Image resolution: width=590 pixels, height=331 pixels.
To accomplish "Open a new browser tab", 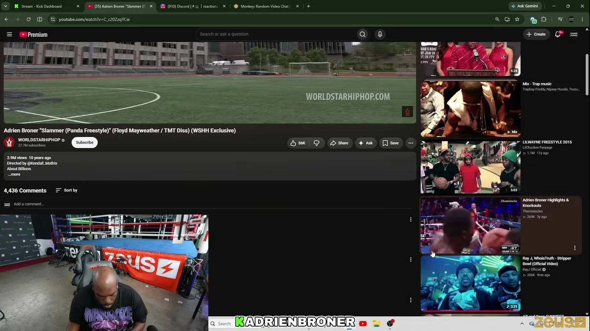I will (x=308, y=6).
